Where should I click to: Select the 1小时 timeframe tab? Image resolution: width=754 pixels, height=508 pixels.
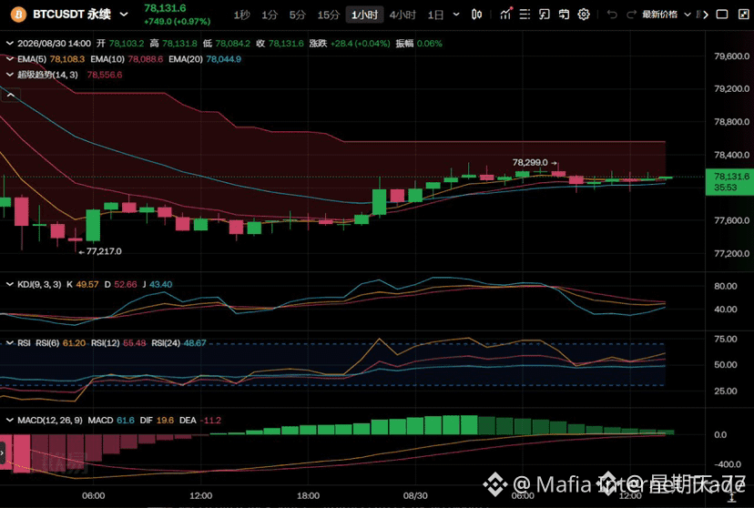(x=364, y=15)
